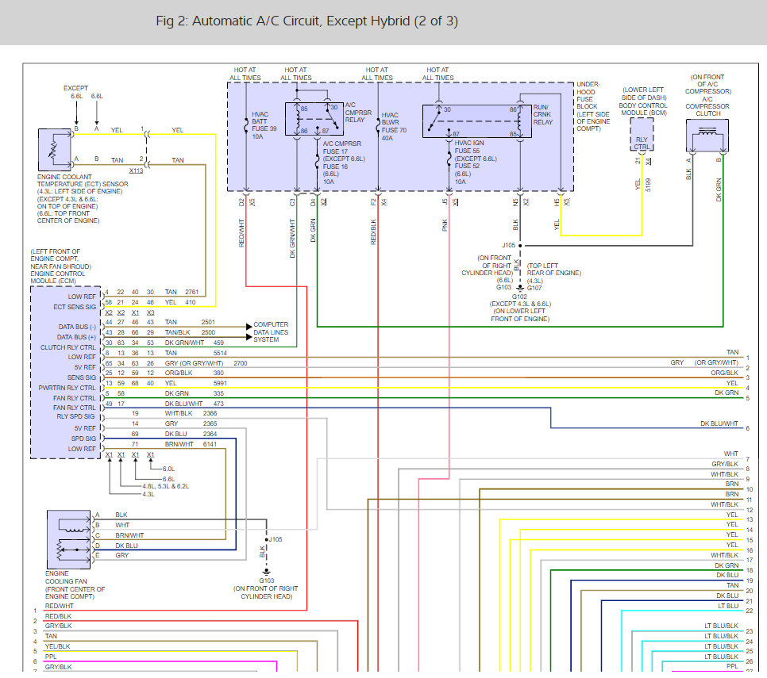Click the 'DATA BUS (+)' pin label

coord(76,337)
